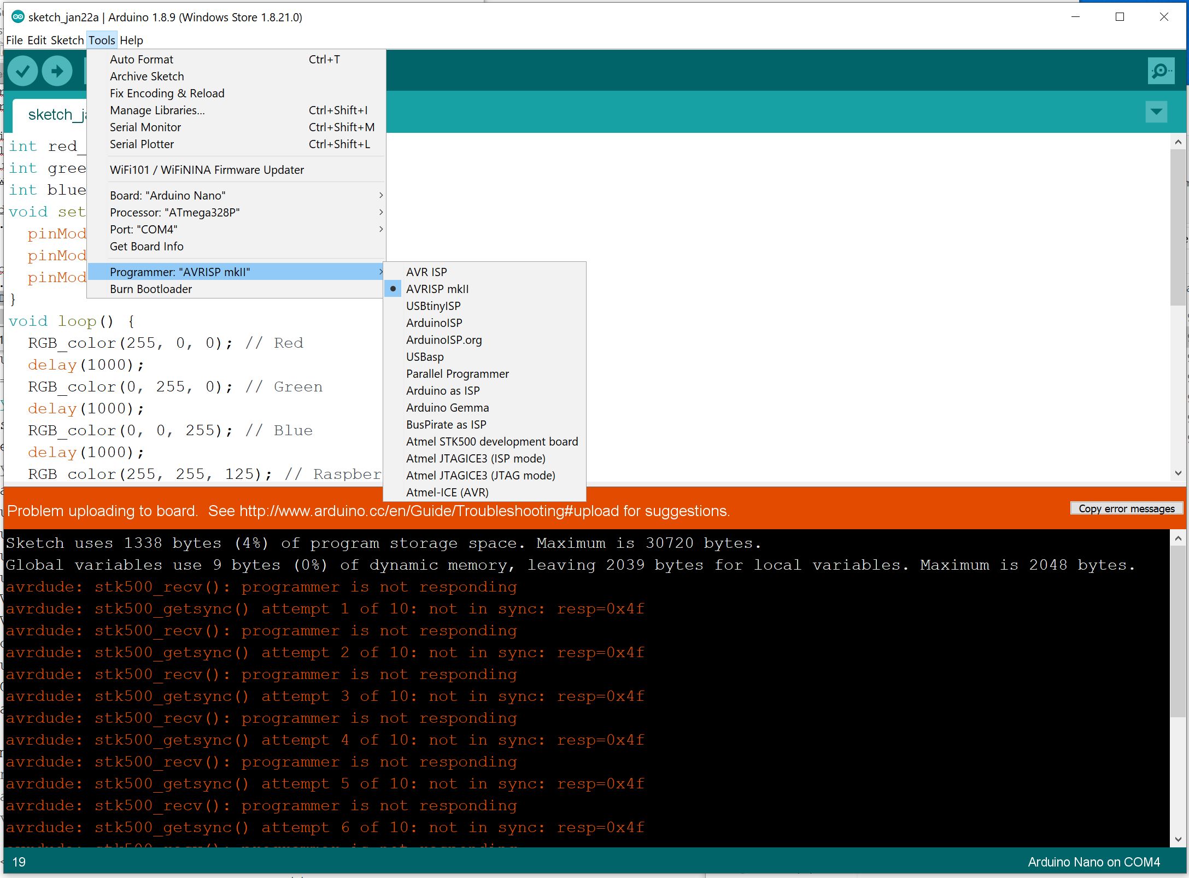Select Arduino as ISP programmer
The image size is (1189, 878).
[442, 390]
